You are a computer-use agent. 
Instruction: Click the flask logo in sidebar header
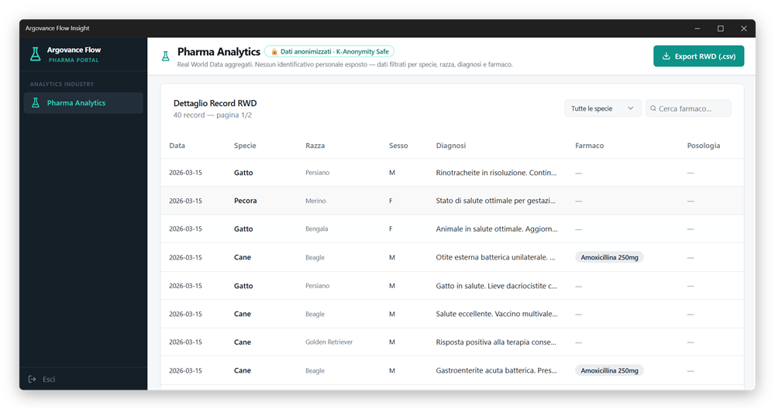pos(35,54)
